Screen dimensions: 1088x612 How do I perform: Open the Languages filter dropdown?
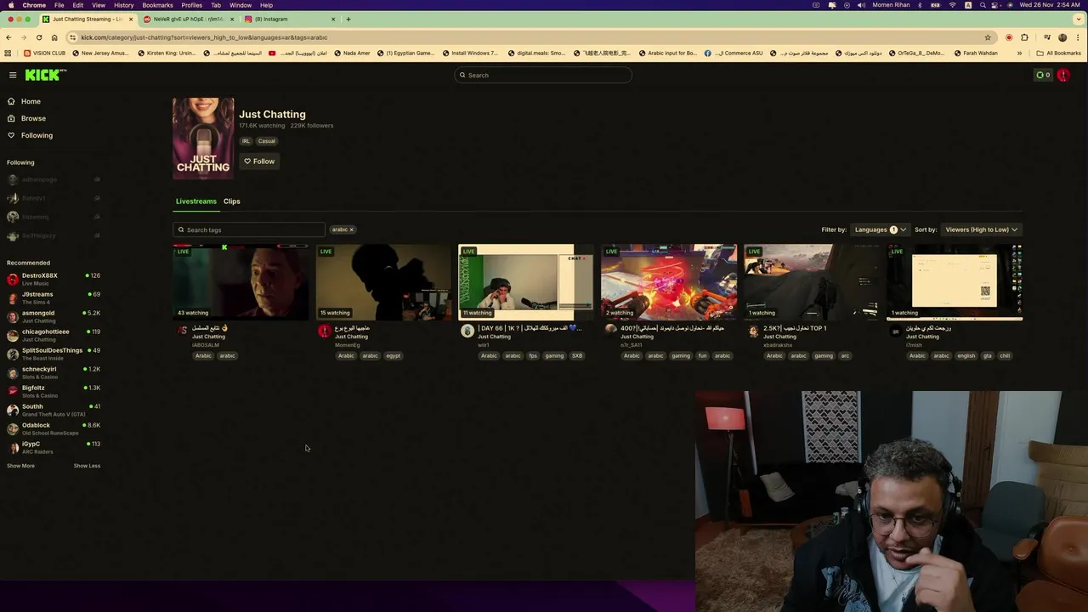pos(880,229)
